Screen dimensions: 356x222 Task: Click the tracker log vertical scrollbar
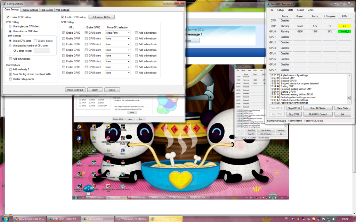pos(349,89)
